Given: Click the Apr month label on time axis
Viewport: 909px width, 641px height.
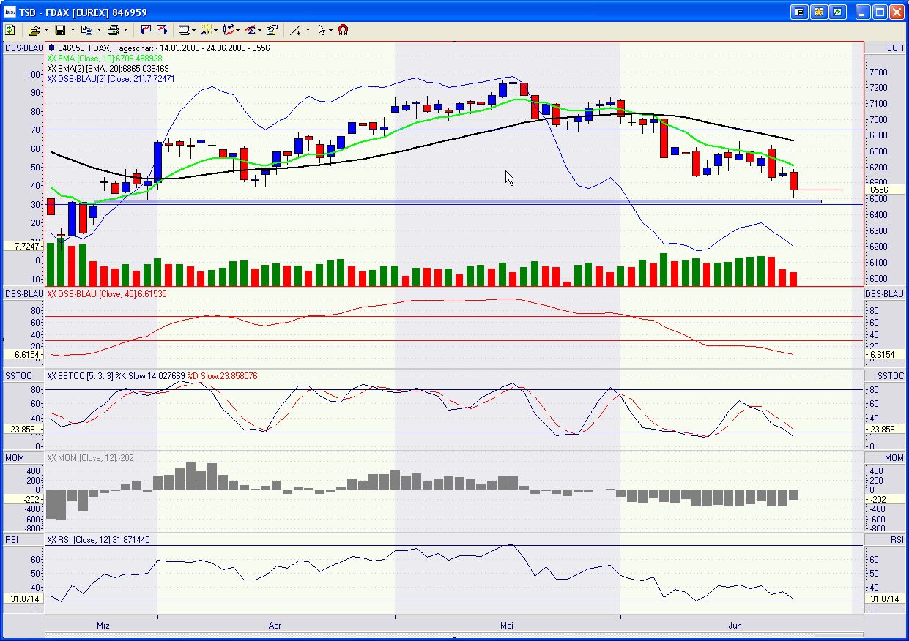Looking at the screenshot, I should coord(275,626).
